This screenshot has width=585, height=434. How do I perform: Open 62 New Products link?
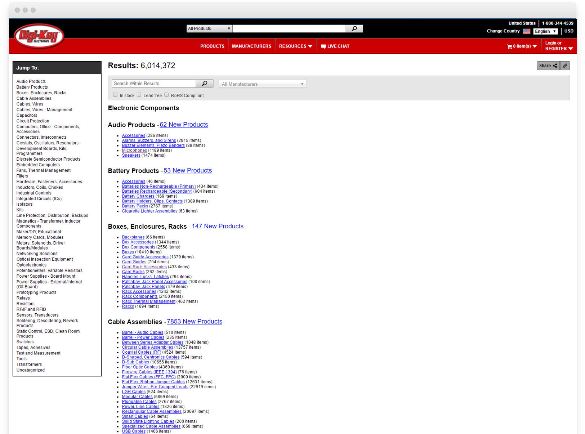tap(184, 125)
